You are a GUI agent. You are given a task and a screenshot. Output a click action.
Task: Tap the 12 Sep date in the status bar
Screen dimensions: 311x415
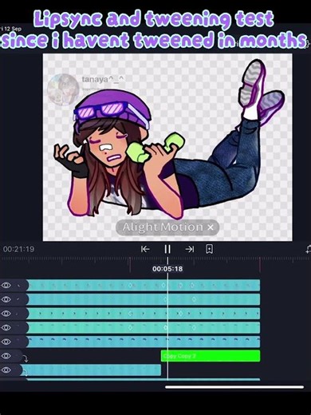(11, 29)
